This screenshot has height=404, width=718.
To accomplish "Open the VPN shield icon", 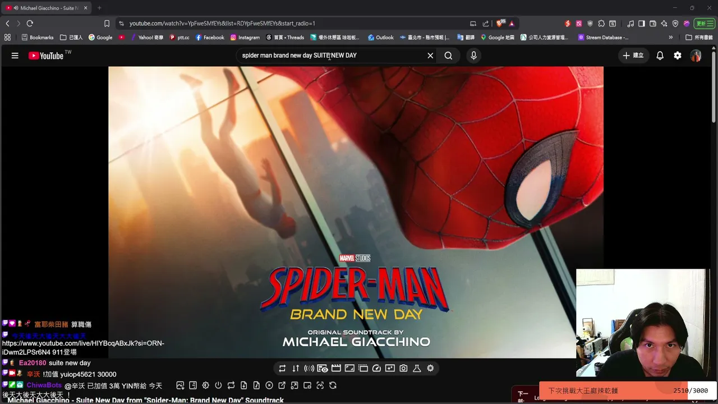I will 675,24.
